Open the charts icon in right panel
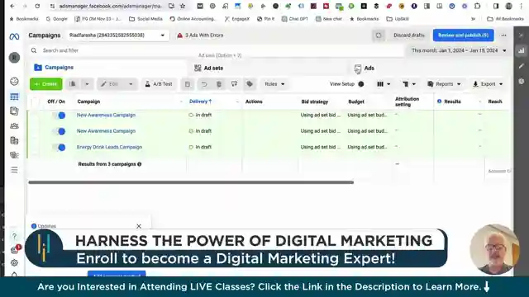The image size is (529, 297). [x=522, y=51]
